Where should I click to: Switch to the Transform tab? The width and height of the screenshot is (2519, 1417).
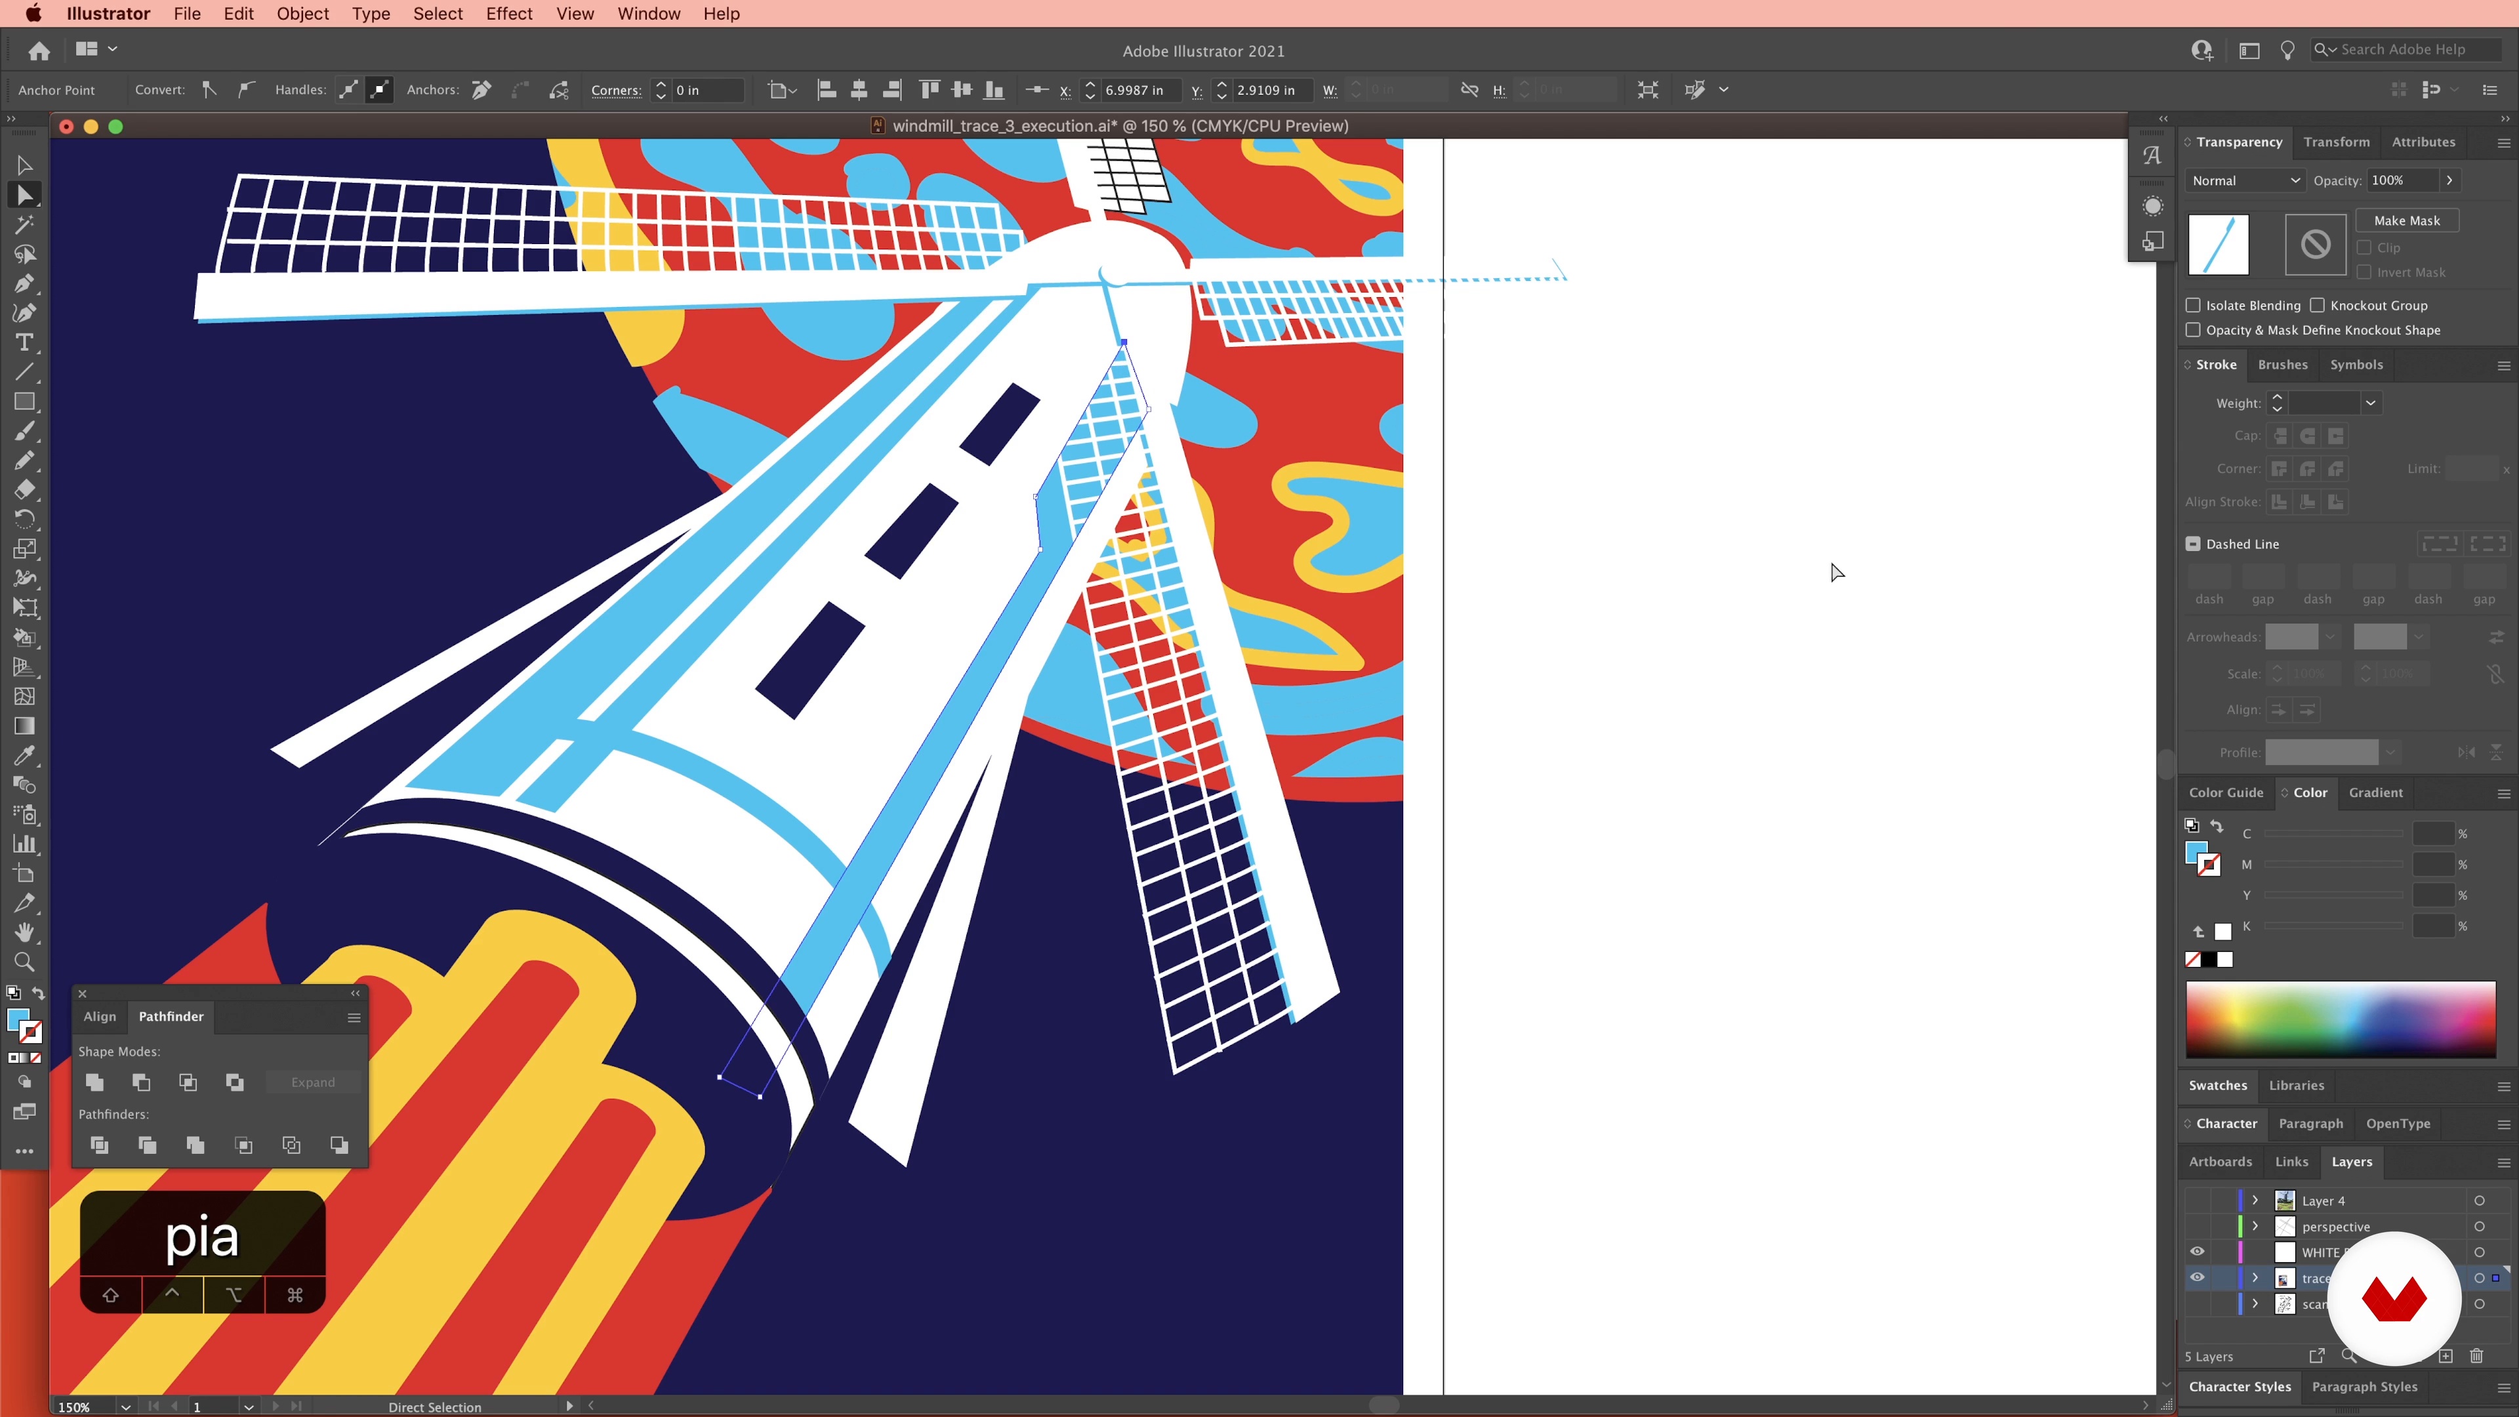[x=2336, y=142]
